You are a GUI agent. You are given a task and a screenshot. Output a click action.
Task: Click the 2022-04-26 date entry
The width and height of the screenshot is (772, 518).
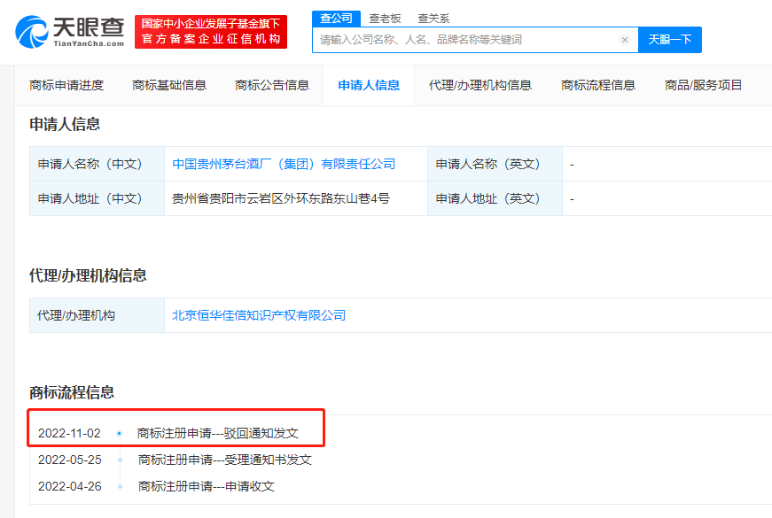tap(70, 486)
